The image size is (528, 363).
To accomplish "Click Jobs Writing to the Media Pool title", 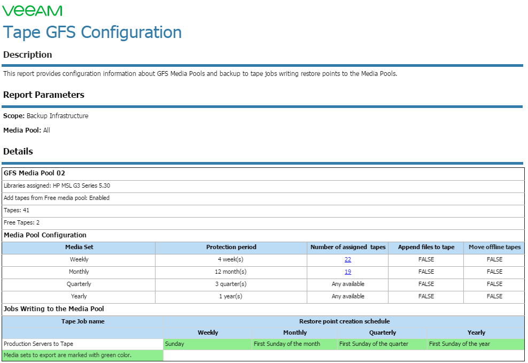I will tap(54, 309).
